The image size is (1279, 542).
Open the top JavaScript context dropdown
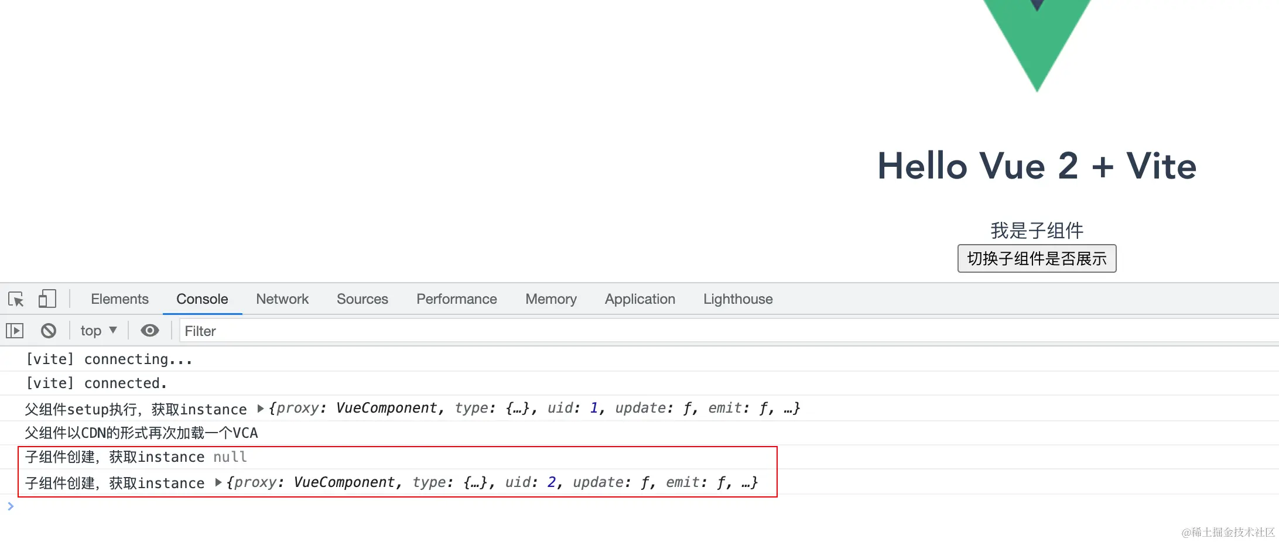pos(98,331)
